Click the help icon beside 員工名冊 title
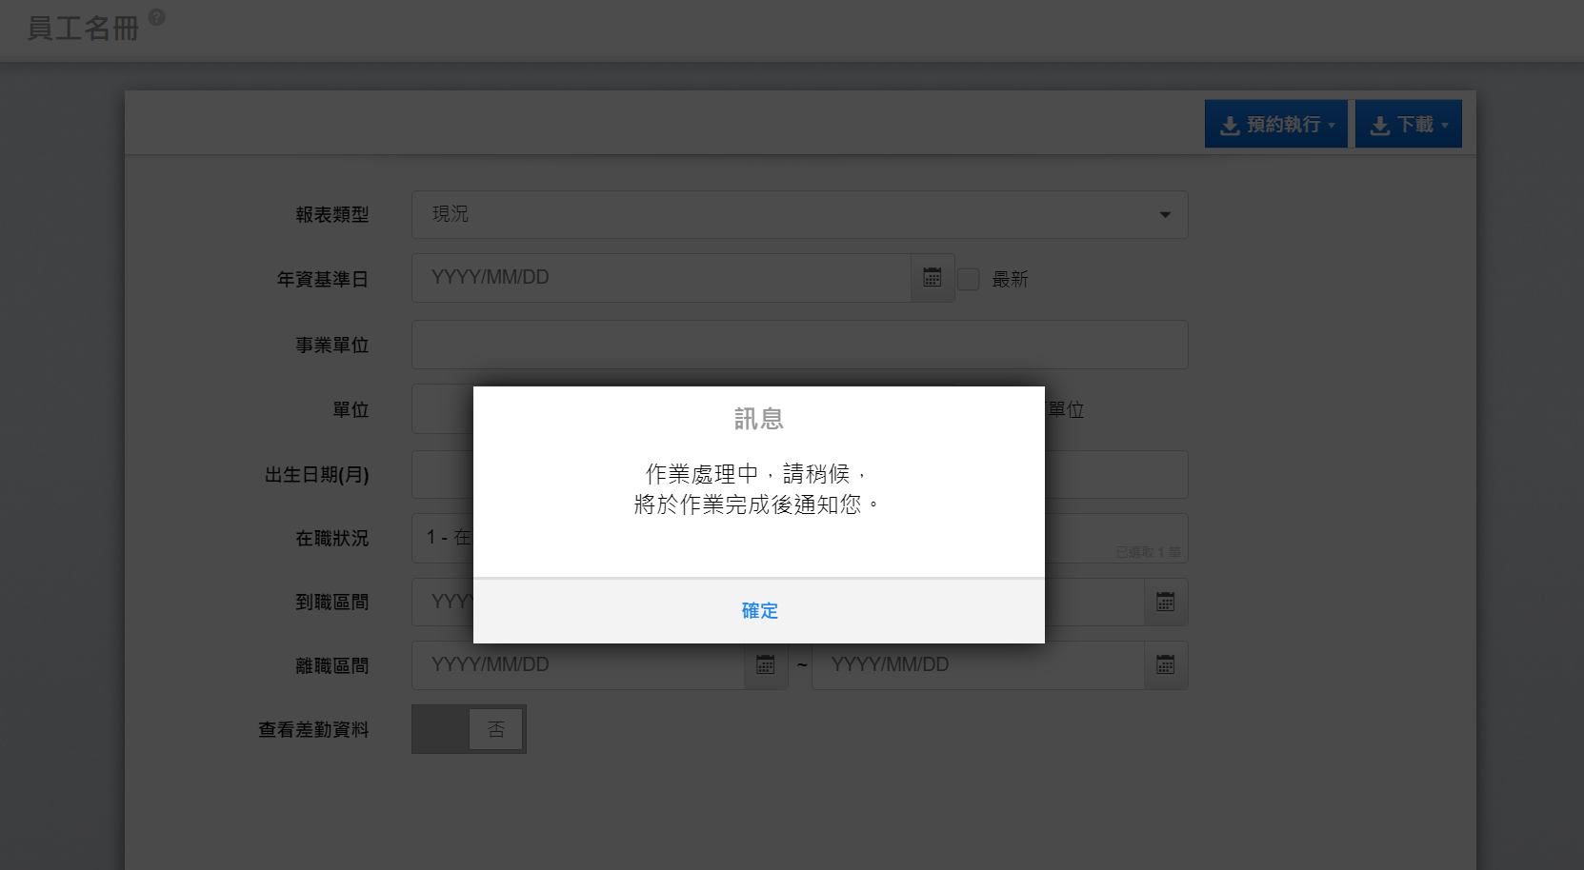This screenshot has height=870, width=1584. [x=157, y=17]
